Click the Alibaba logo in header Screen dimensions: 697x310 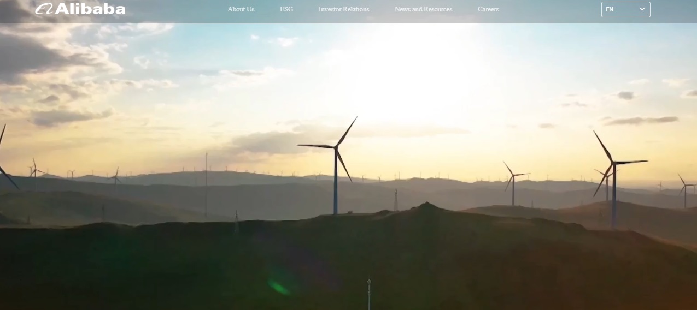pos(80,9)
